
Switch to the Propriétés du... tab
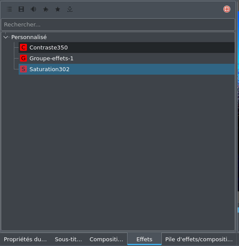[25, 239]
